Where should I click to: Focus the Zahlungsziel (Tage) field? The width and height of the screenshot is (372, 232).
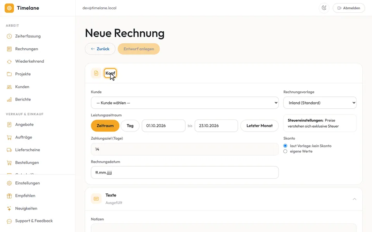(x=185, y=149)
